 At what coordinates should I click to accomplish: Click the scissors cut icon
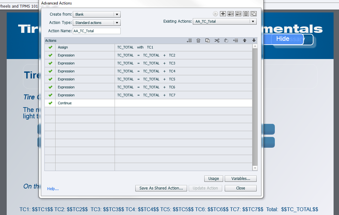217,41
